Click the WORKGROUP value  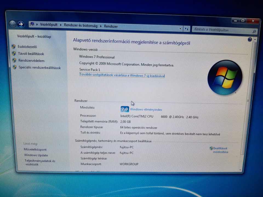point(129,164)
